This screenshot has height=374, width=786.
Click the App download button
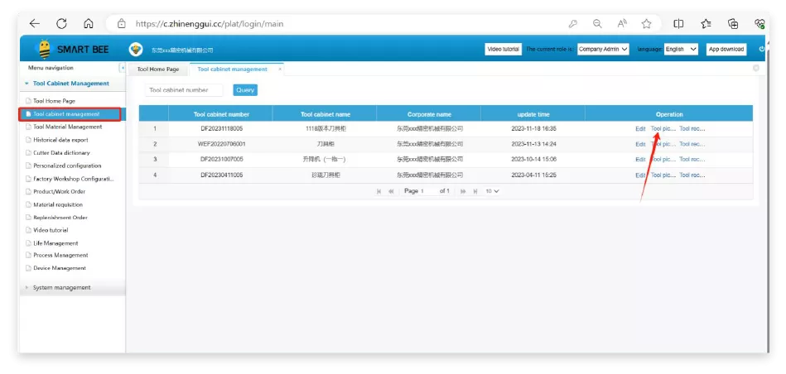pos(726,49)
